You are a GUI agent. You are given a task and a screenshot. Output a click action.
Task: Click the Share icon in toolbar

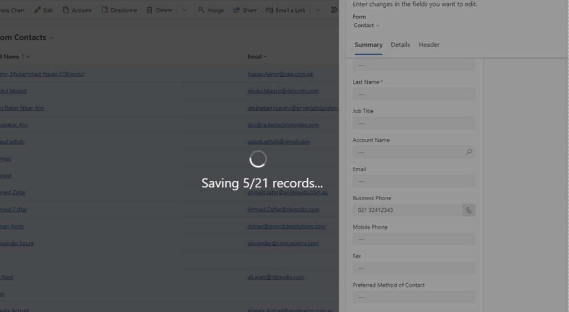tap(237, 10)
